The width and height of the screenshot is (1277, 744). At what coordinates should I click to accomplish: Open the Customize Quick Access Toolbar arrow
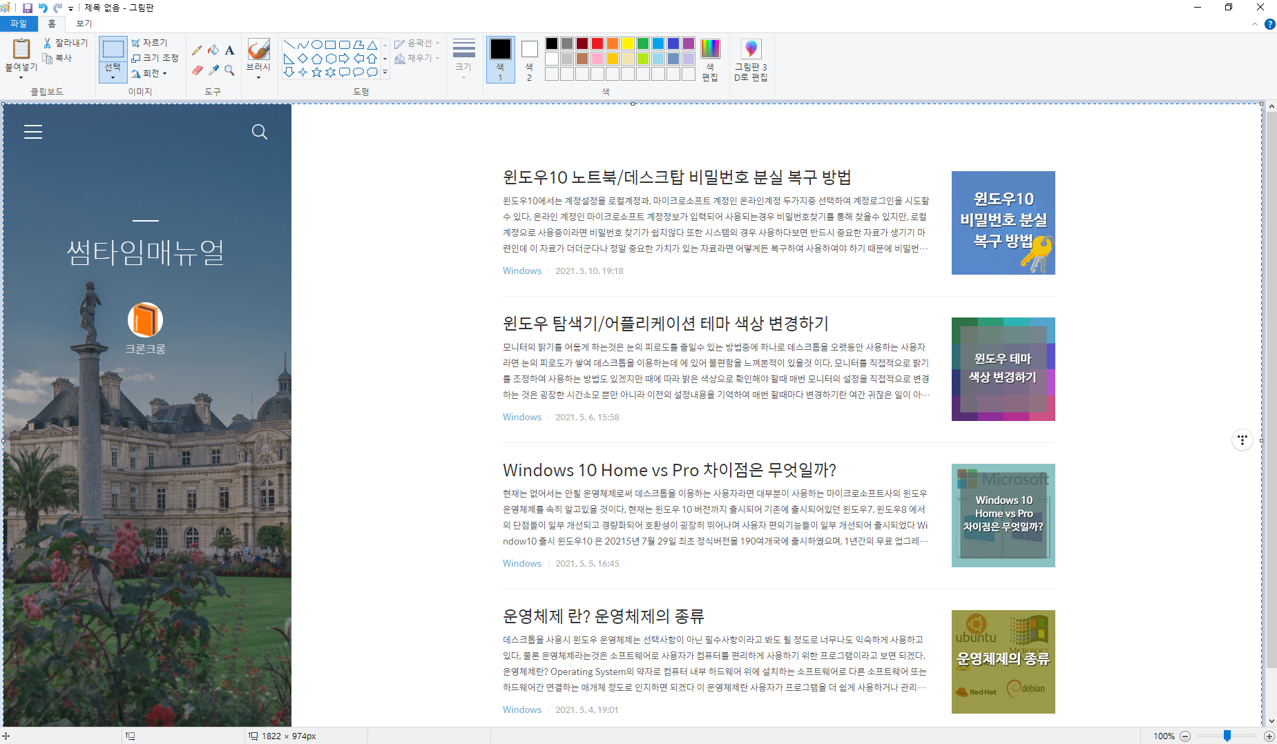(70, 9)
